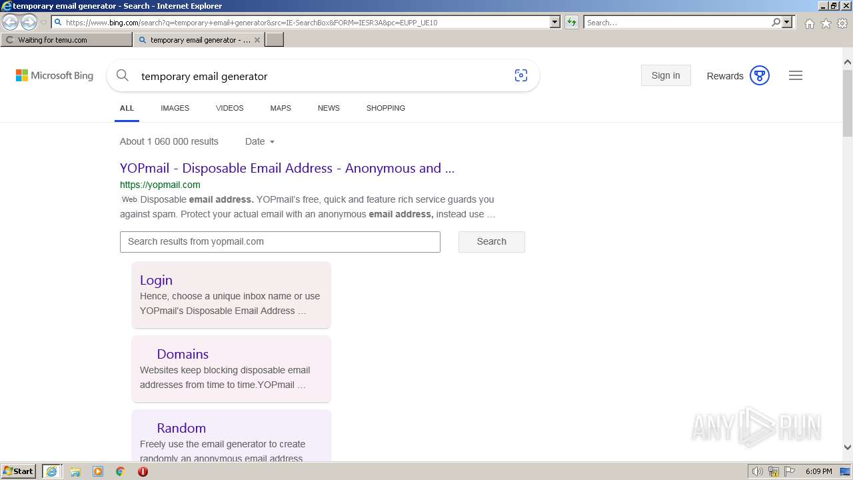Click the IE search box field
The image size is (853, 480).
(676, 22)
